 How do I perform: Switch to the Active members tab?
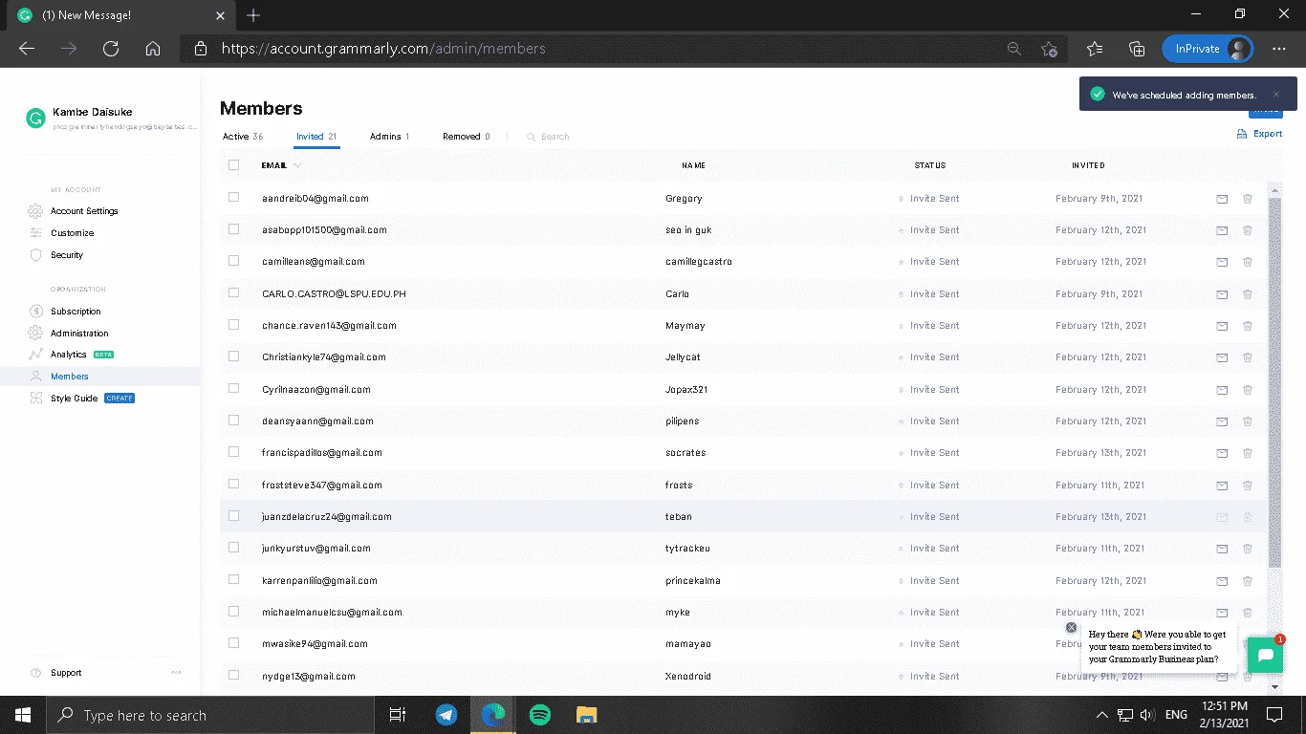pos(243,137)
